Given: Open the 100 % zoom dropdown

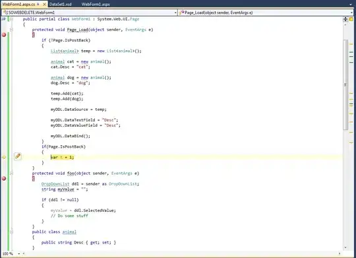Looking at the screenshot, I should [x=19, y=253].
